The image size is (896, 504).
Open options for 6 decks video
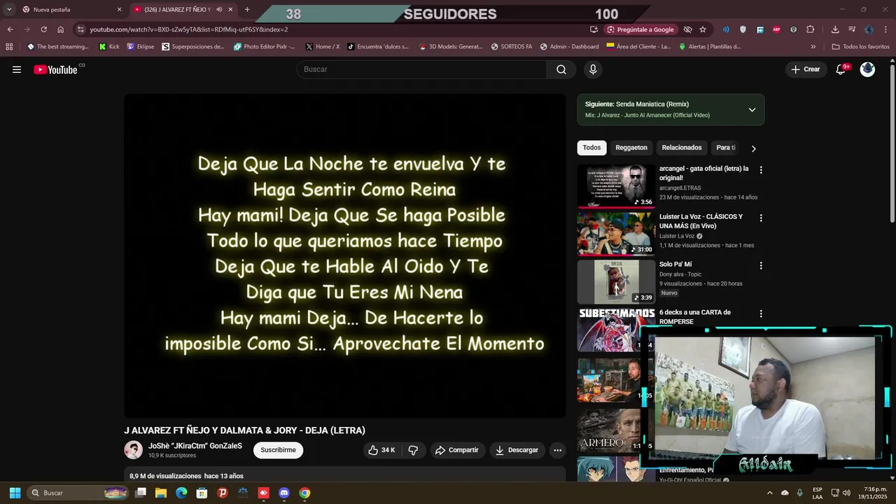pos(761,314)
